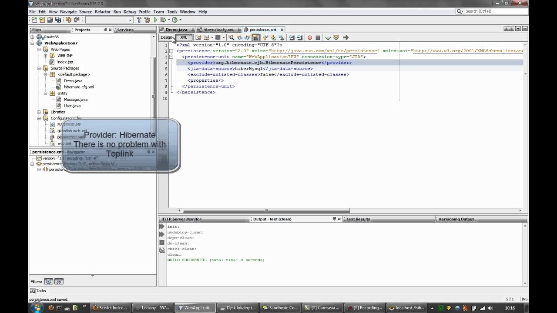Viewport: 557px width, 313px height.
Task: Collapse the Web Pages folder
Action: click(x=39, y=50)
